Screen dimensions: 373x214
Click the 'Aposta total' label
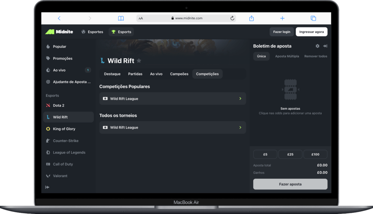click(x=262, y=165)
